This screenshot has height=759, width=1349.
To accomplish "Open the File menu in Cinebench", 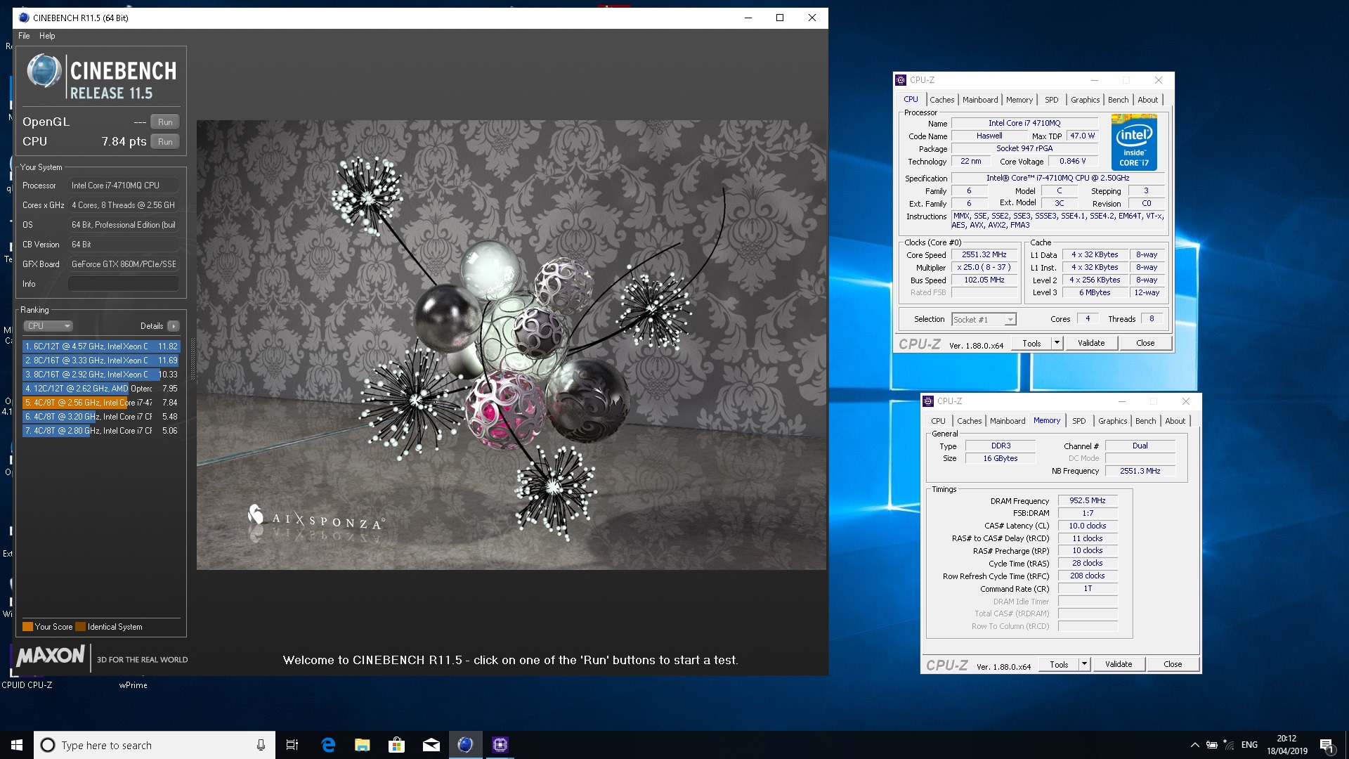I will (x=24, y=36).
